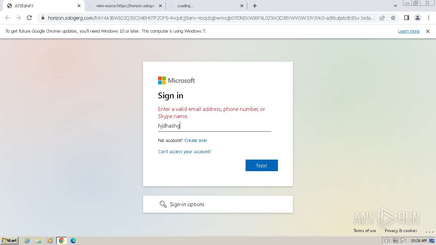Image resolution: width=436 pixels, height=245 pixels.
Task: Open a new tab with the plus button
Action: pos(255,6)
